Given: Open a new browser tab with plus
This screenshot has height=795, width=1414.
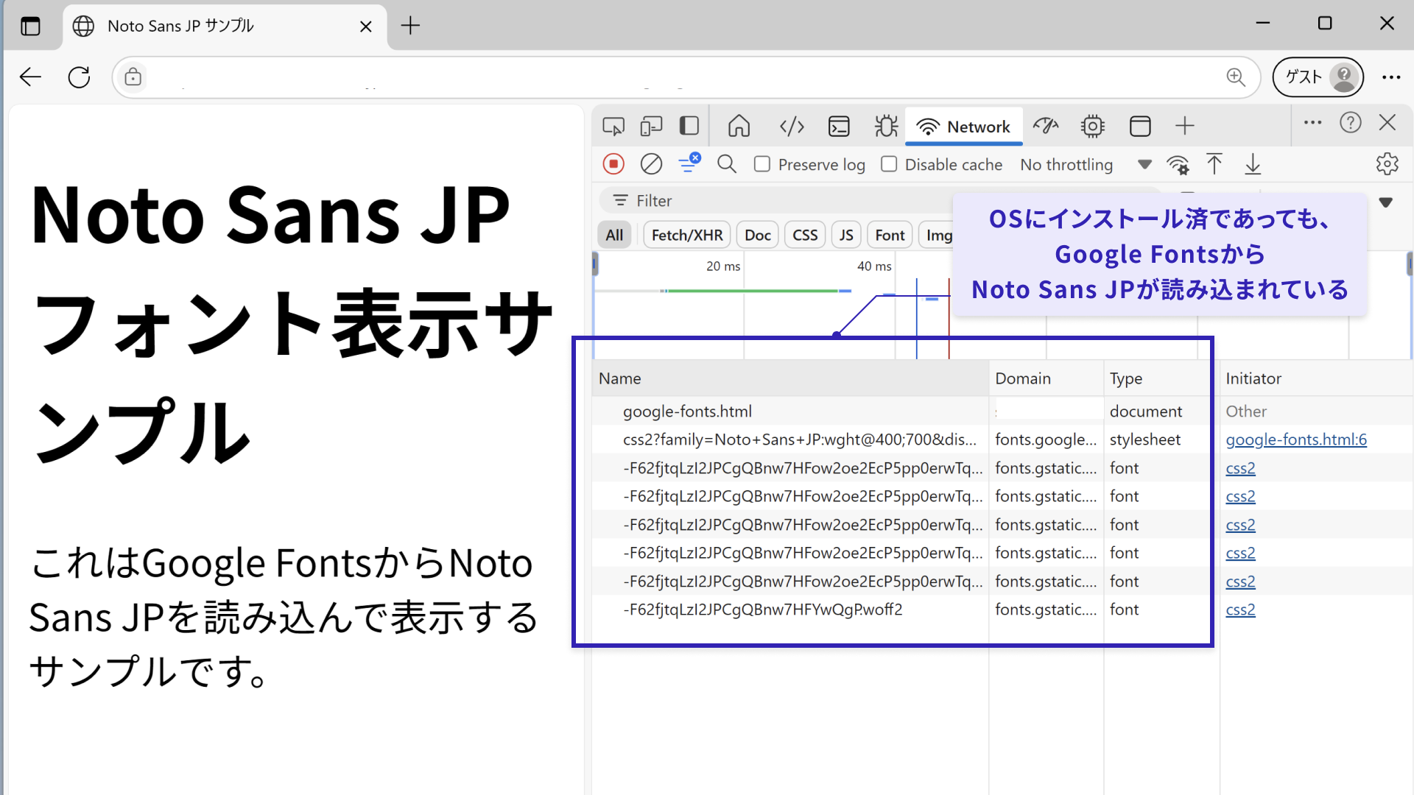Looking at the screenshot, I should coord(410,26).
